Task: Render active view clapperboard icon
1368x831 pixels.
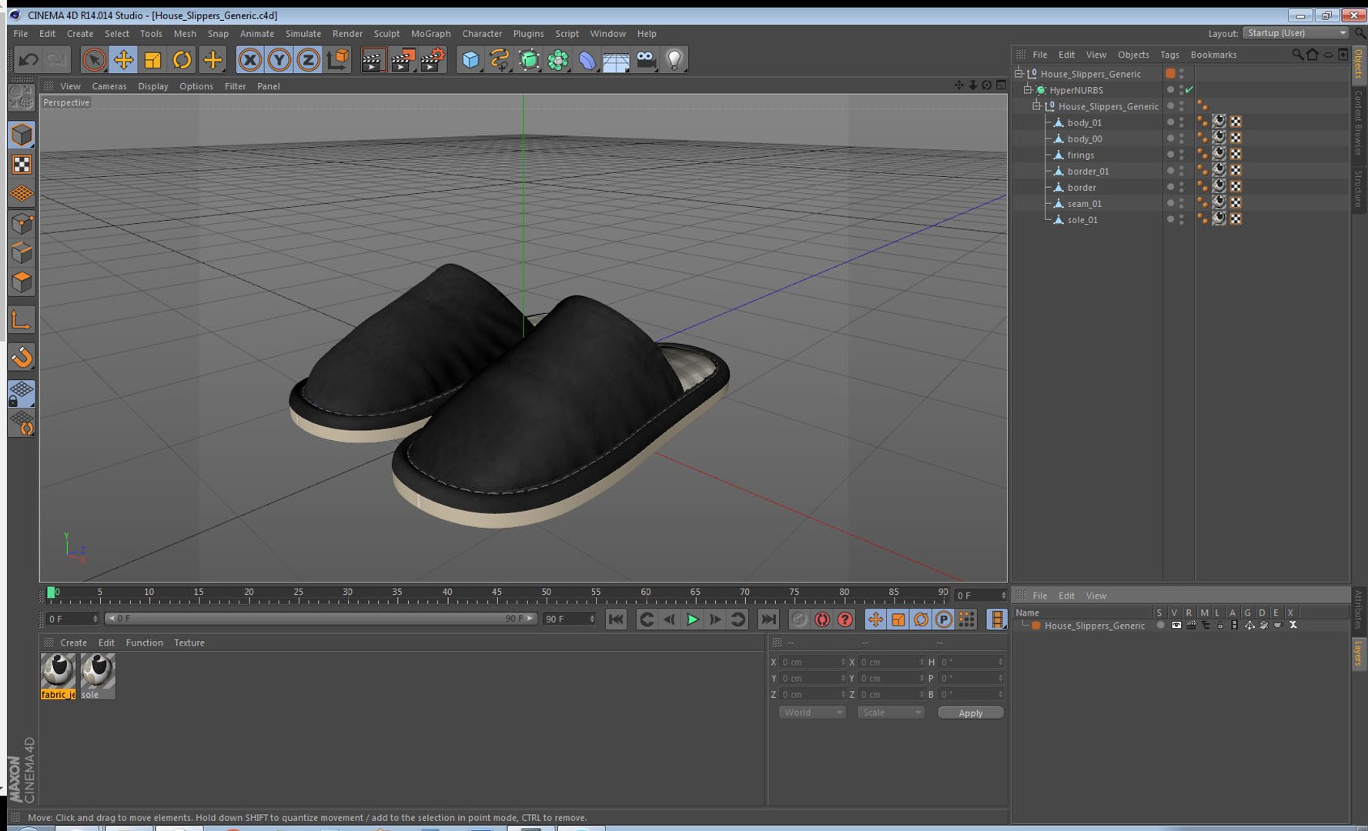Action: (373, 59)
